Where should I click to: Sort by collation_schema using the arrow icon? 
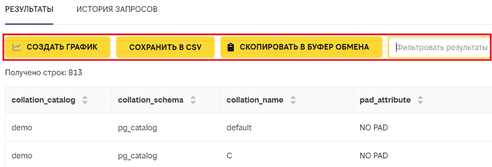point(193,100)
